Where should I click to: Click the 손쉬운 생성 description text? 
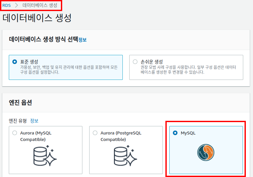pyautogui.click(x=188, y=70)
